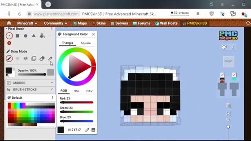Open image color picker beside hex code

pos(93,130)
